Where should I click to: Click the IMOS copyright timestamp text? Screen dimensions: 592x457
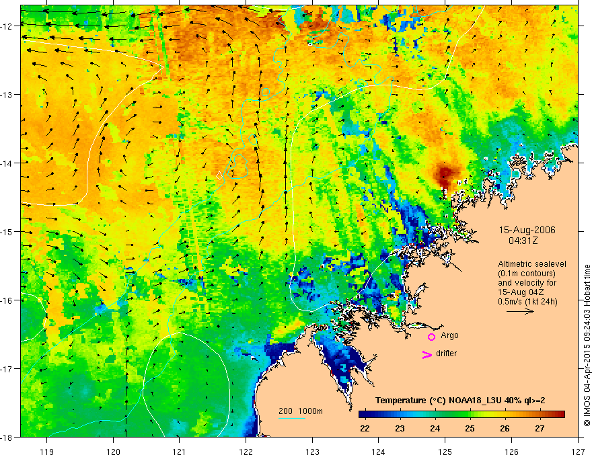click(587, 345)
